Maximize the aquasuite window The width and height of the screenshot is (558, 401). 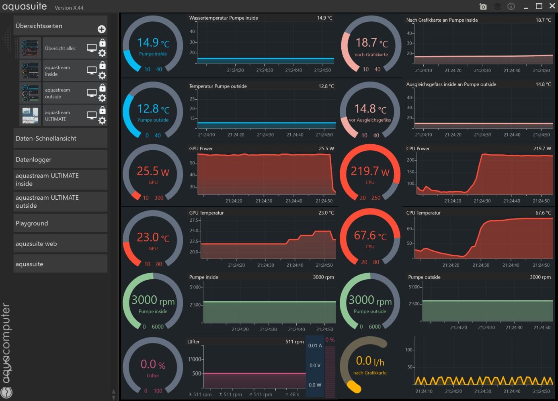click(x=539, y=6)
